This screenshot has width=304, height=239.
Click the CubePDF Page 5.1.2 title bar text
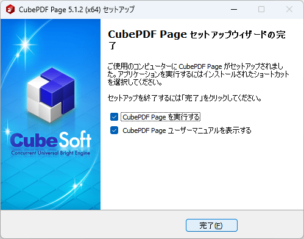click(77, 10)
